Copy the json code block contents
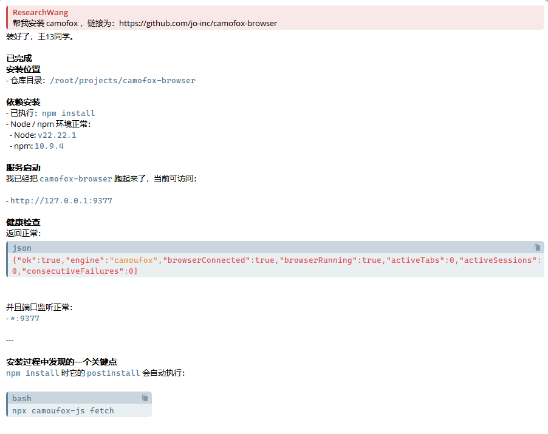 537,247
